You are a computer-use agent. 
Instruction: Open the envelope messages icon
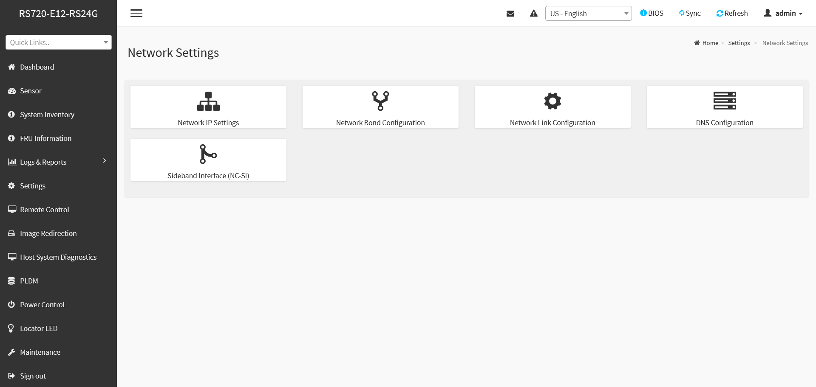click(x=510, y=14)
